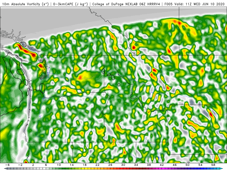Image resolution: width=227 pixels, height=170 pixels.
Task: Click the 'F005' forecast hour text
Action: pyautogui.click(x=169, y=4)
